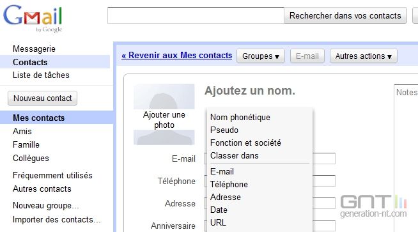Pick Fonction et société menu entry
Viewport: 418px width, 232px height.
245,143
